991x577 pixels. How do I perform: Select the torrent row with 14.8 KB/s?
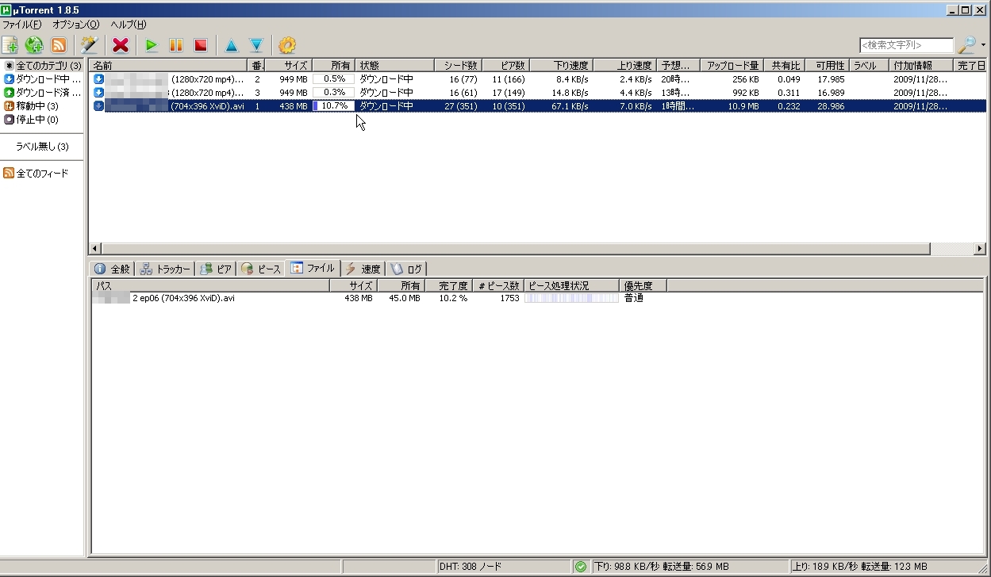(x=538, y=93)
